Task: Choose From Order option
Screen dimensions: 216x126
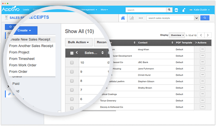Action: [18, 72]
